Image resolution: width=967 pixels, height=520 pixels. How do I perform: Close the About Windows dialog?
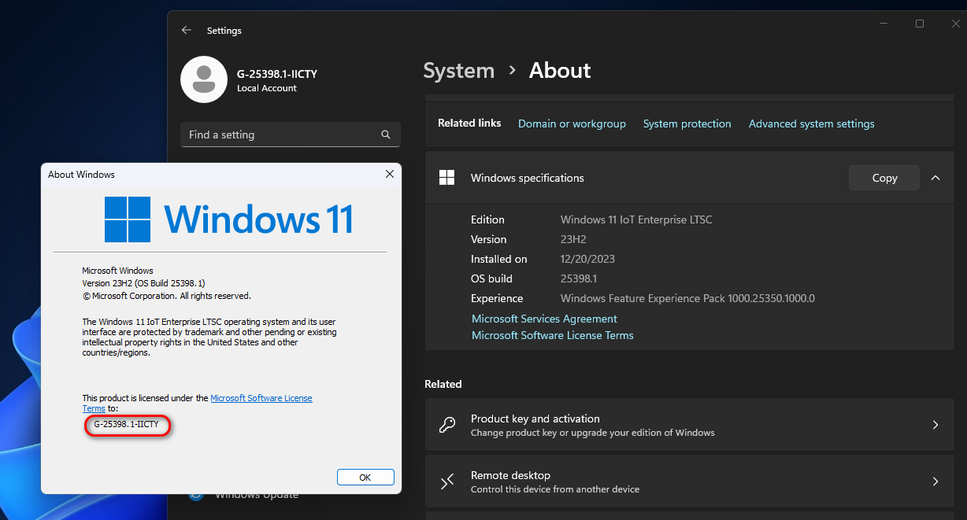point(390,174)
